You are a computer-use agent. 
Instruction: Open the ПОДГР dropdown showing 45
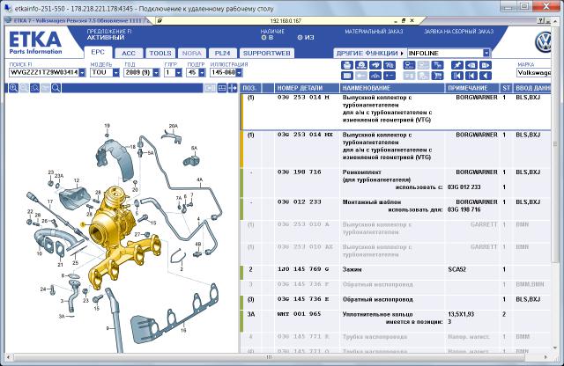202,72
